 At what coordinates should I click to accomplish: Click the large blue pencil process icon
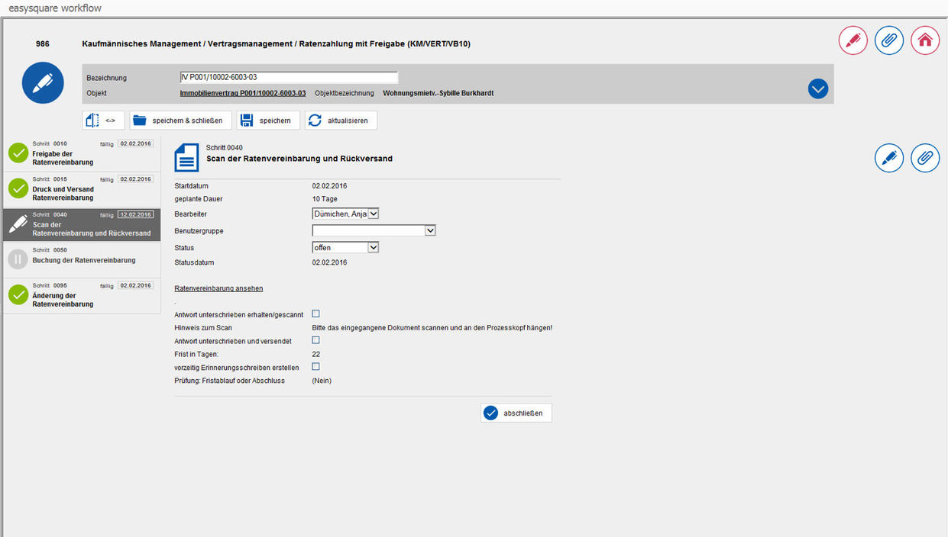point(43,83)
